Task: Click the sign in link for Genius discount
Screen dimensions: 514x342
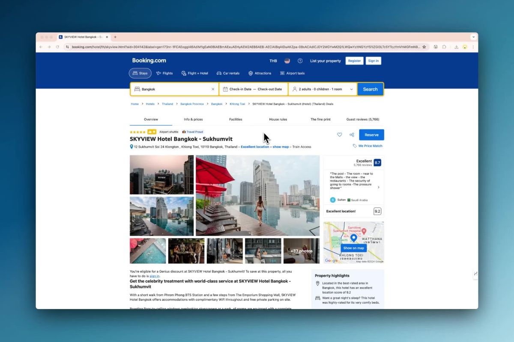Action: (154, 276)
